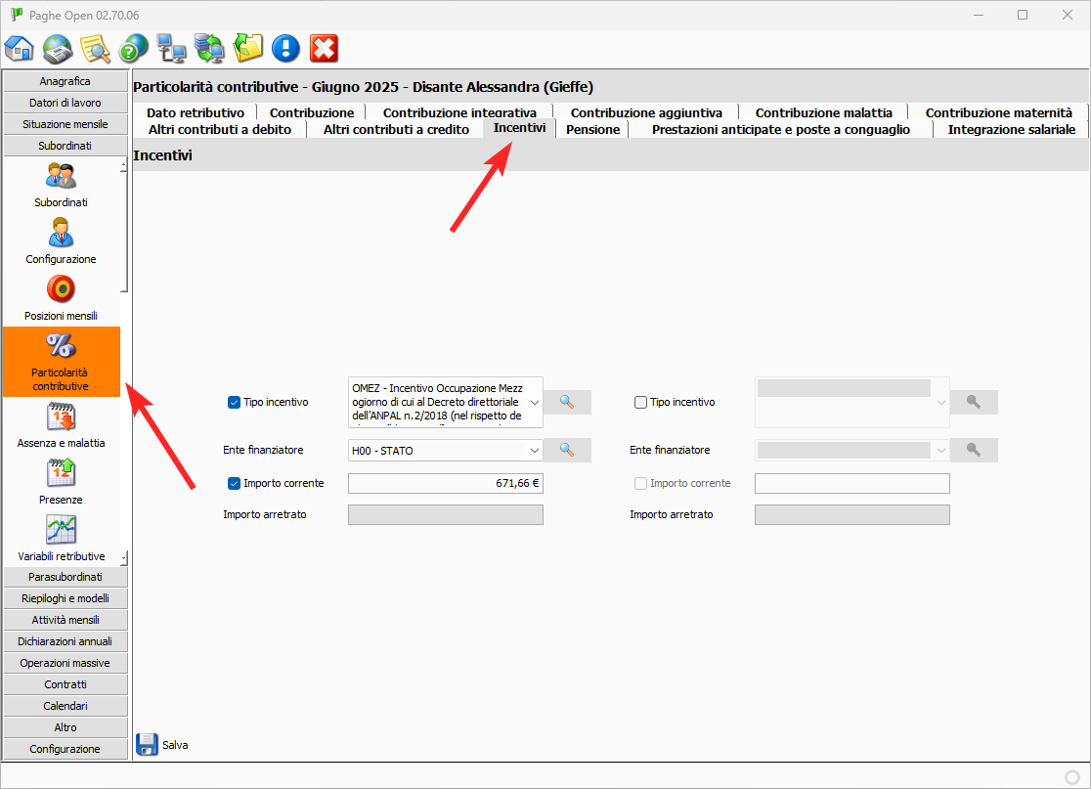The width and height of the screenshot is (1091, 789).
Task: Click the globe help question-mark icon
Action: 133,48
